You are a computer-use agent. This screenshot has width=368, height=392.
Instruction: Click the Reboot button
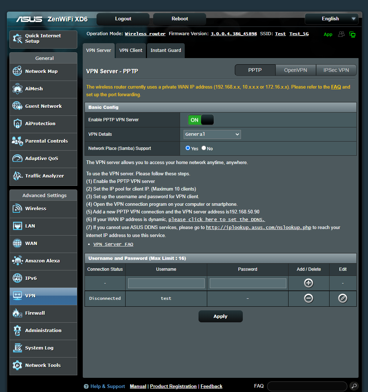180,19
